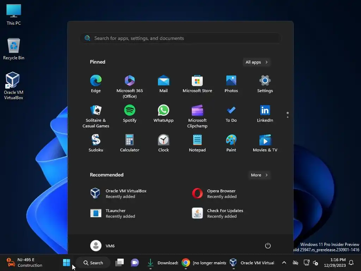Viewport: 361px width, 271px height.
Task: Click the Windows Start button on taskbar
Action: pyautogui.click(x=67, y=263)
